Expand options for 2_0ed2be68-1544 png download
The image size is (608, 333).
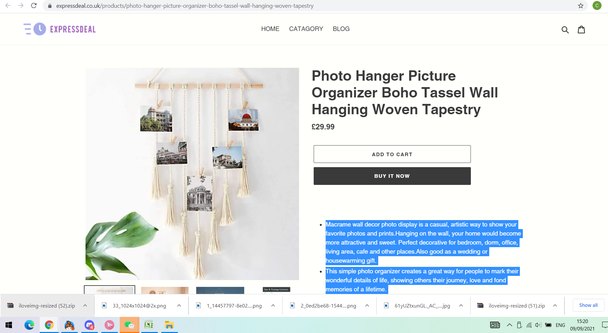pyautogui.click(x=367, y=306)
